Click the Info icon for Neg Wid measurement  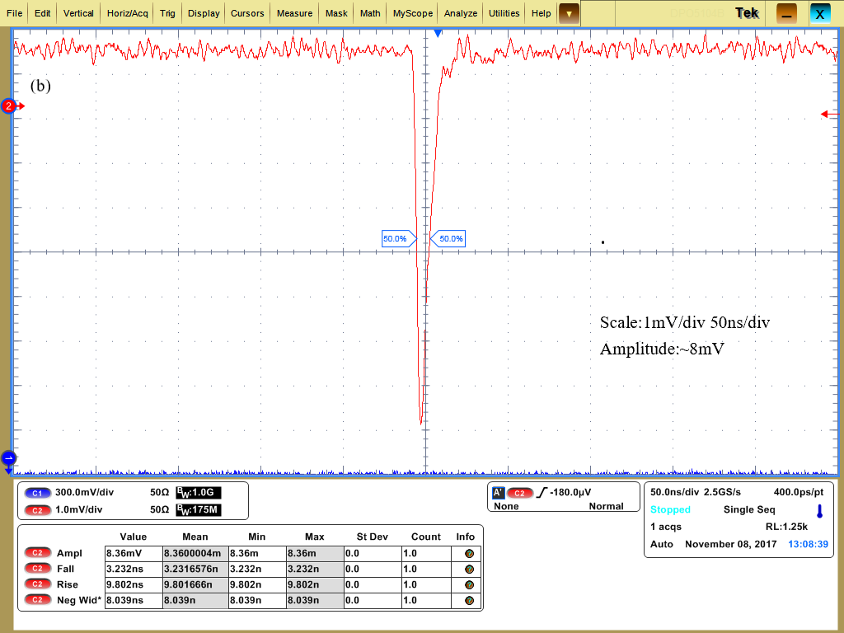pos(469,600)
